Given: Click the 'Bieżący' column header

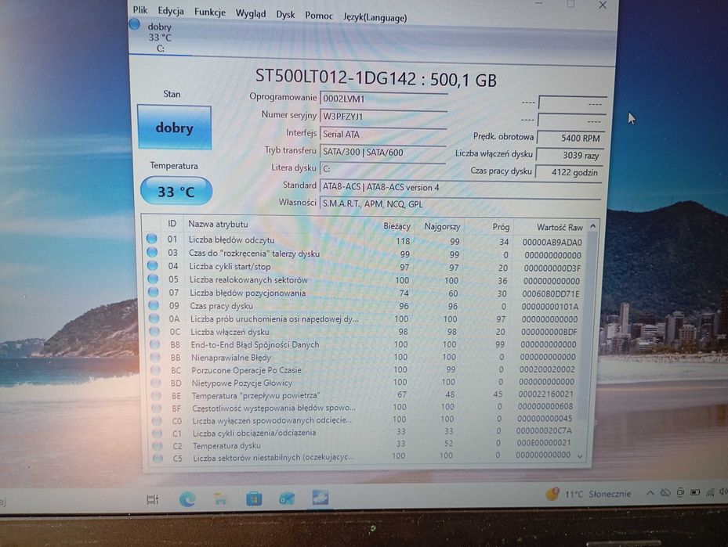Looking at the screenshot, I should click(397, 225).
